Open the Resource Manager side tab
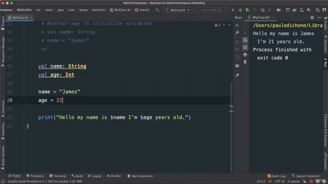Image resolution: width=328 pixels, height=184 pixels. point(3,51)
